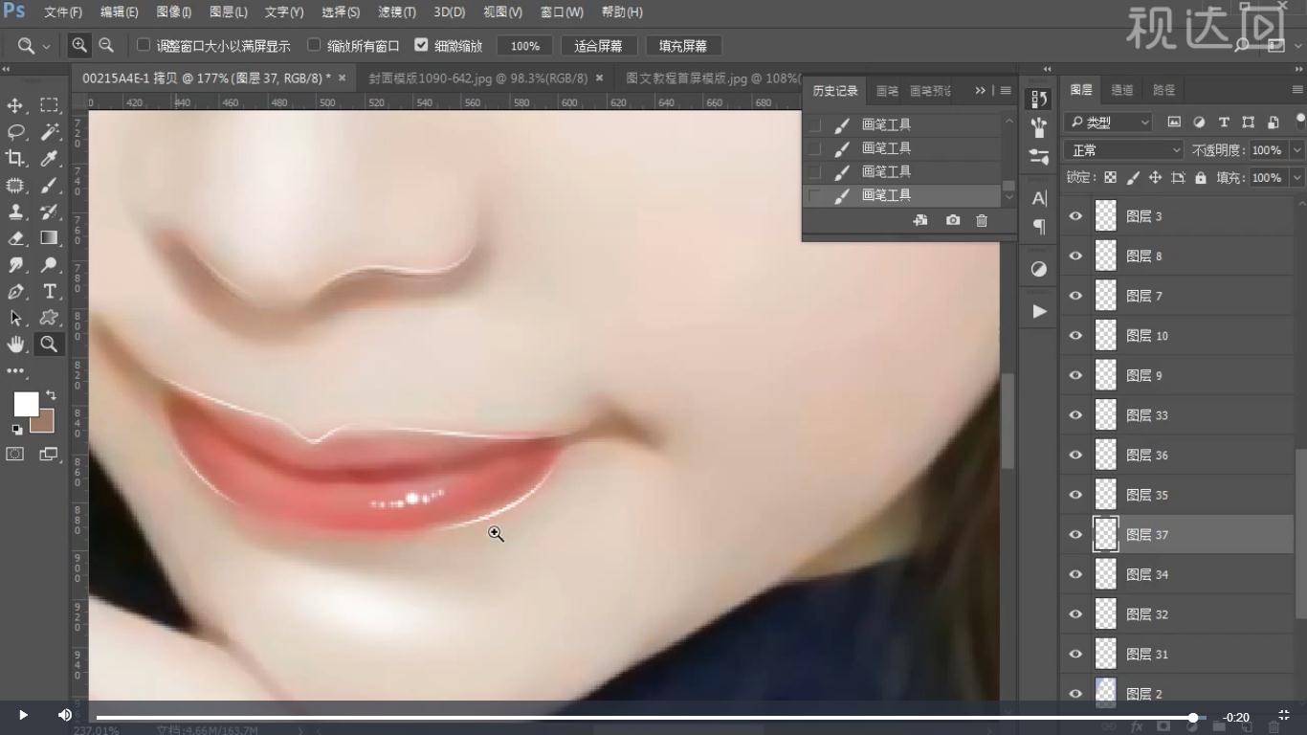Viewport: 1307px width, 735px height.
Task: Filter layers by pixel layers
Action: tap(1174, 122)
